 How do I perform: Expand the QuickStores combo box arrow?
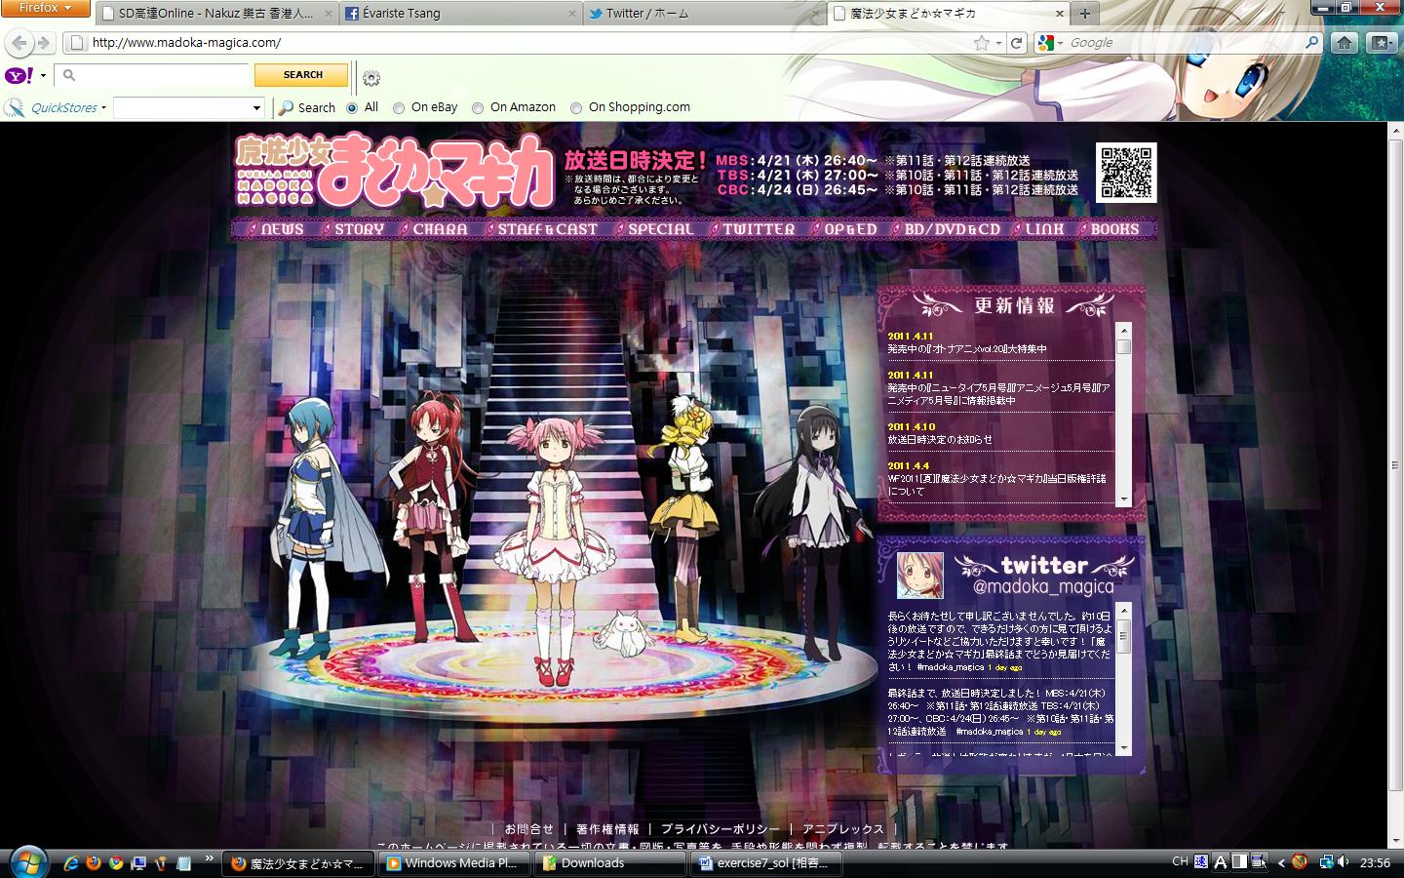256,107
